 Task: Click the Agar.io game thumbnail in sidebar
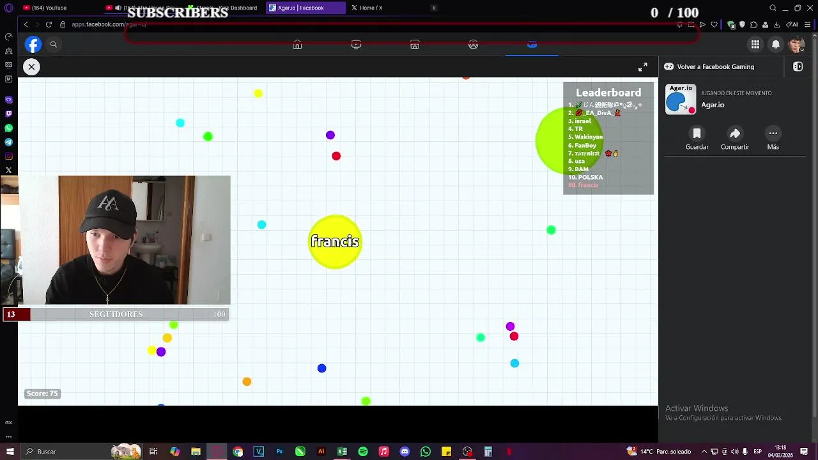681,99
